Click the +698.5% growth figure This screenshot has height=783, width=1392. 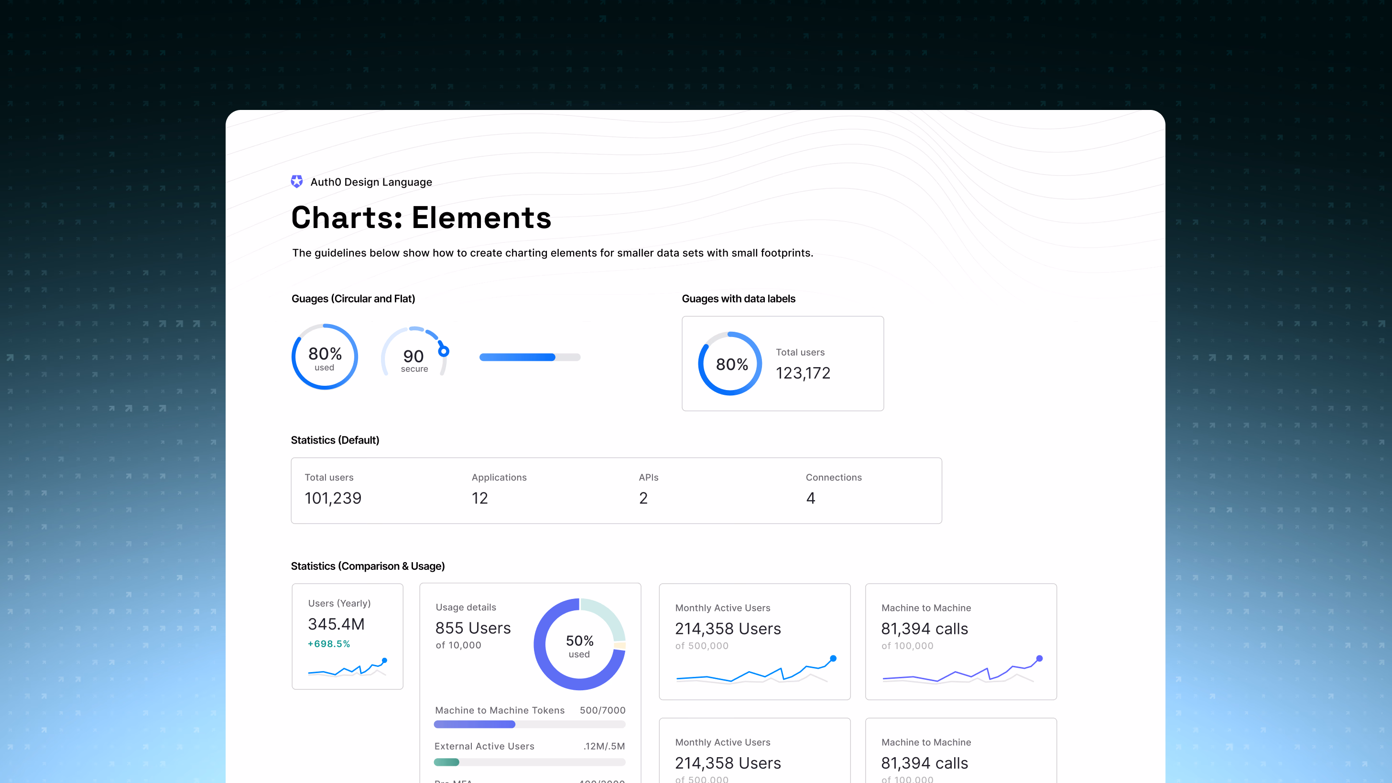point(329,643)
